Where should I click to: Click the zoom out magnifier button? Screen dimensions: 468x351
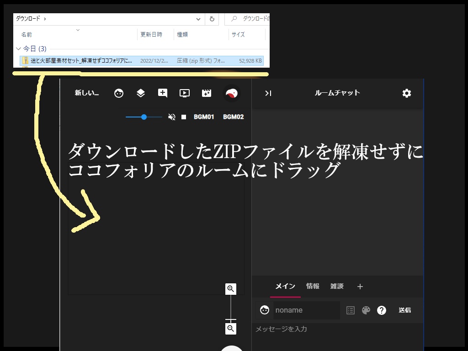tap(231, 329)
